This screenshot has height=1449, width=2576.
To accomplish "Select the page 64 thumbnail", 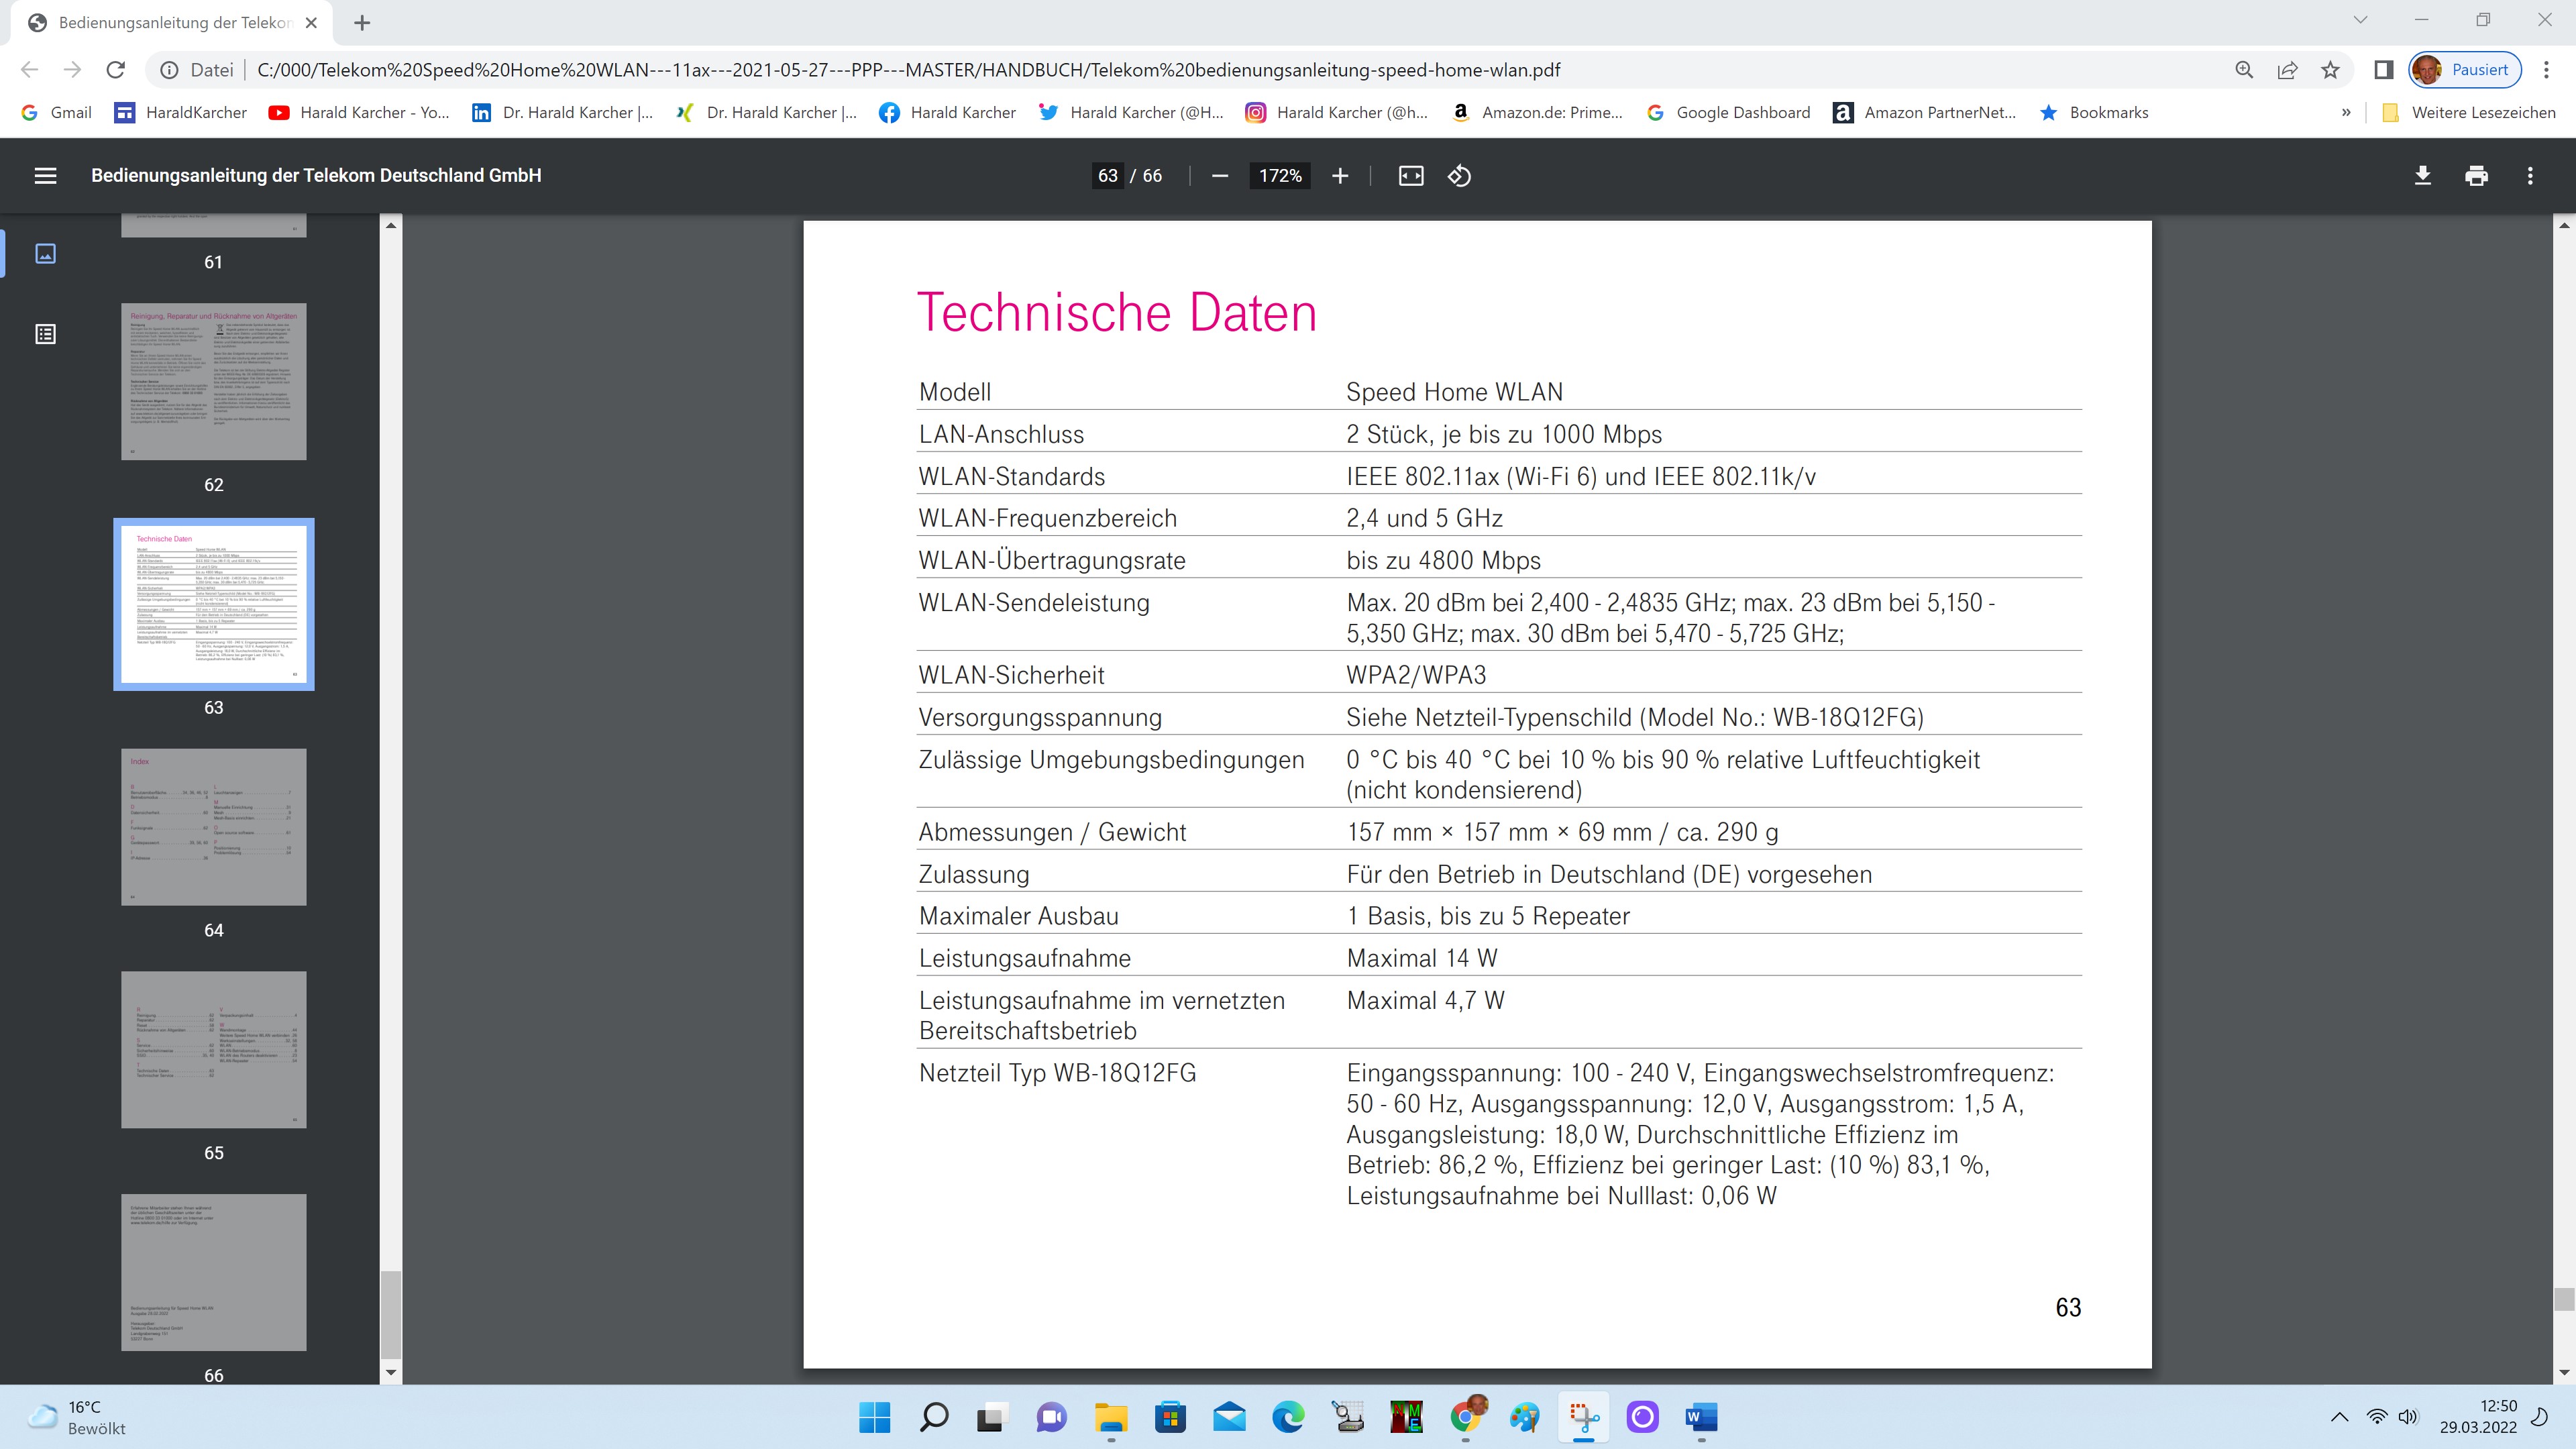I will 213,827.
